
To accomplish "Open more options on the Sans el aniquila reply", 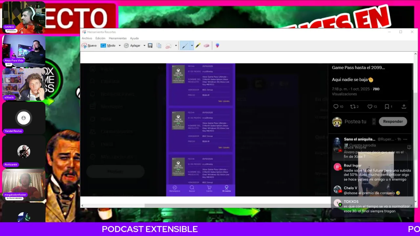I will (x=405, y=139).
